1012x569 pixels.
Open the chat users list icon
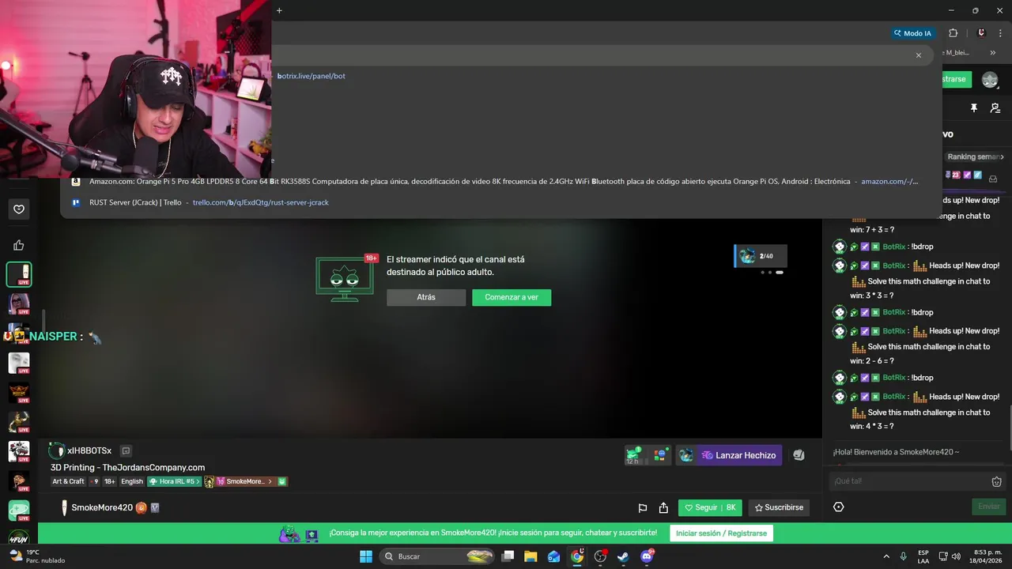(995, 107)
